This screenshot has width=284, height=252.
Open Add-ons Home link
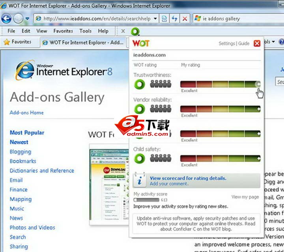pos(27,113)
